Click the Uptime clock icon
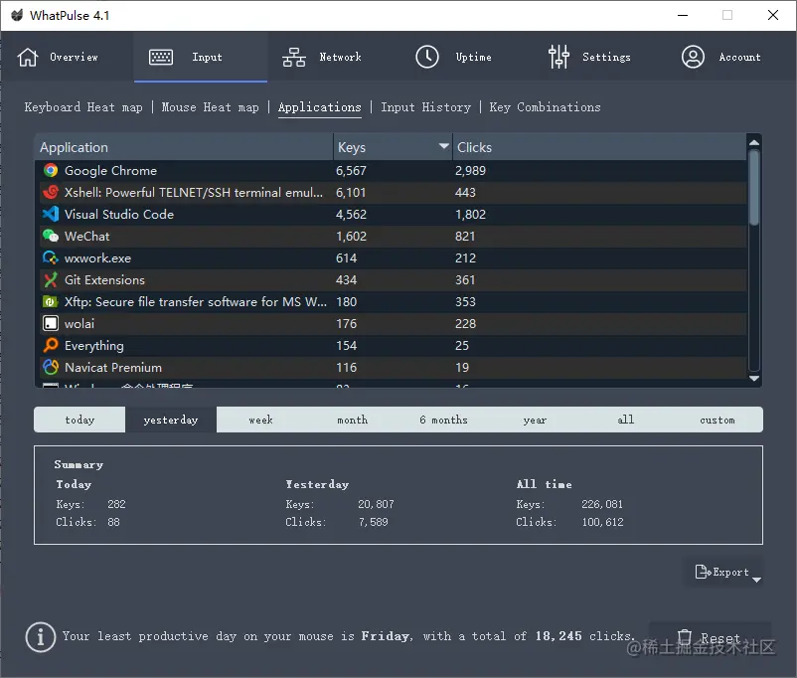 (427, 57)
